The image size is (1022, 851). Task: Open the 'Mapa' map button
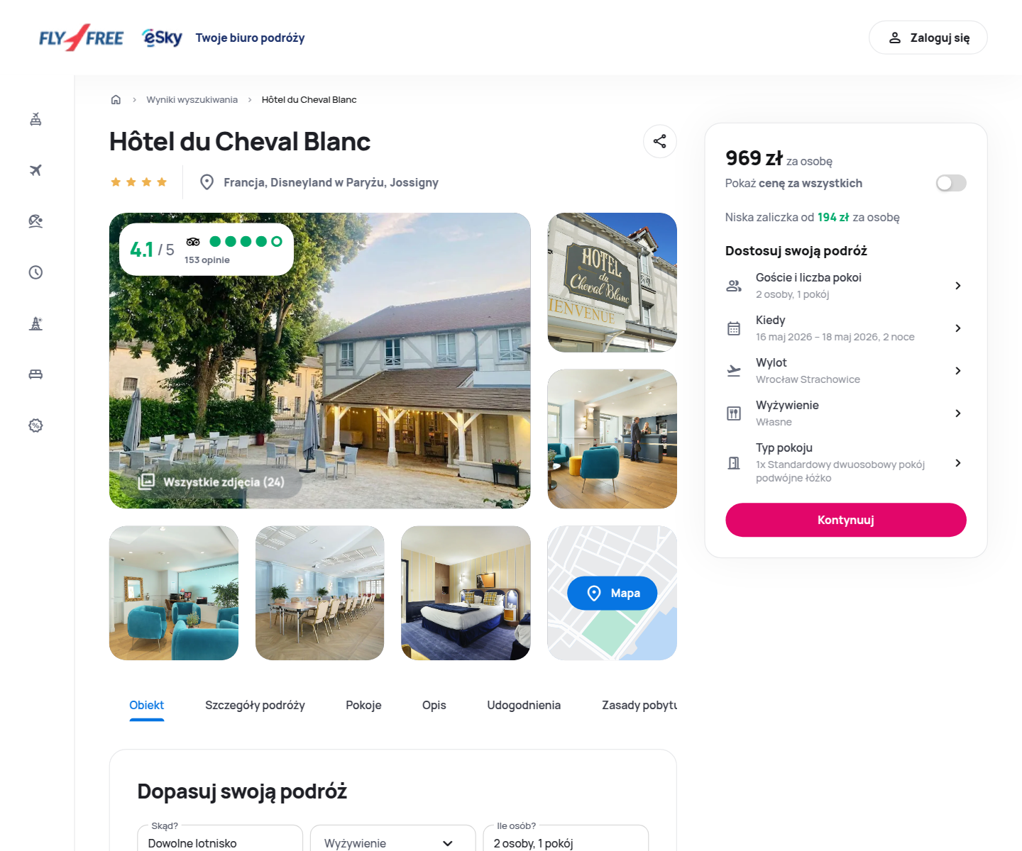pyautogui.click(x=612, y=593)
